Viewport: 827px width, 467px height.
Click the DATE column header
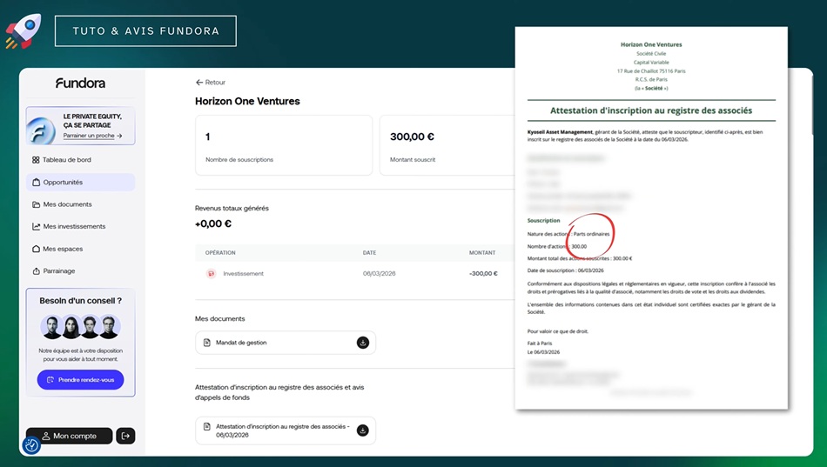(369, 253)
